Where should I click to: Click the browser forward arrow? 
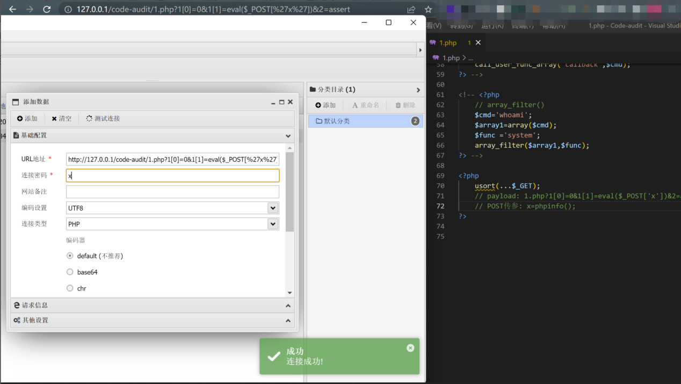click(x=29, y=9)
